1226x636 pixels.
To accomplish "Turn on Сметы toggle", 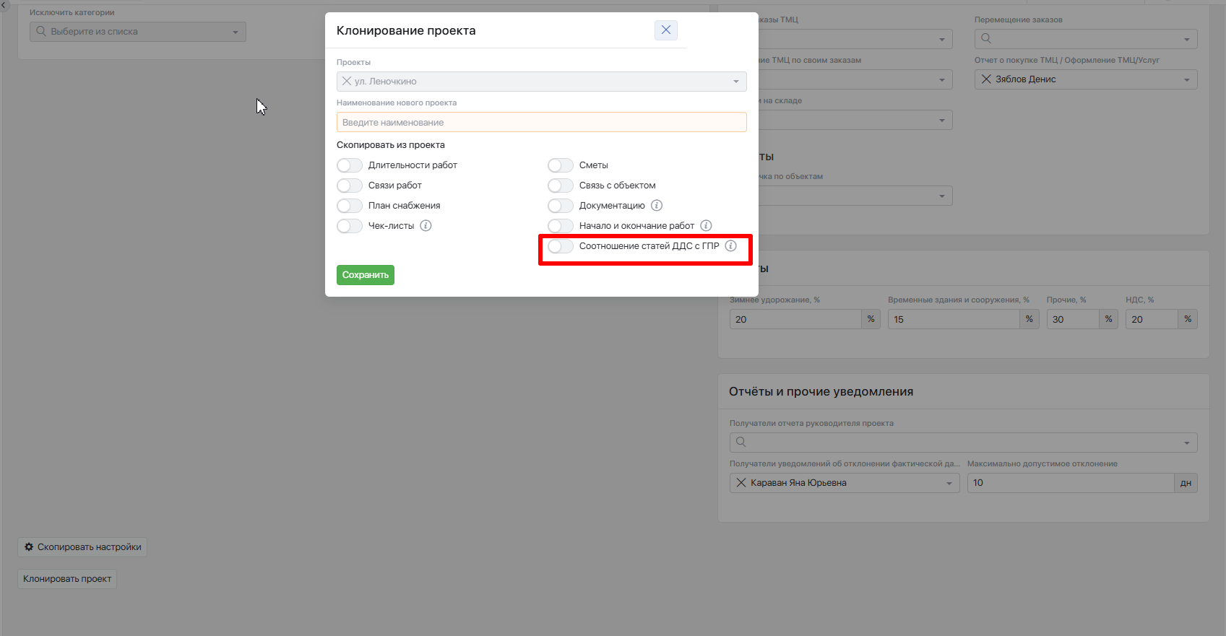I will point(561,165).
